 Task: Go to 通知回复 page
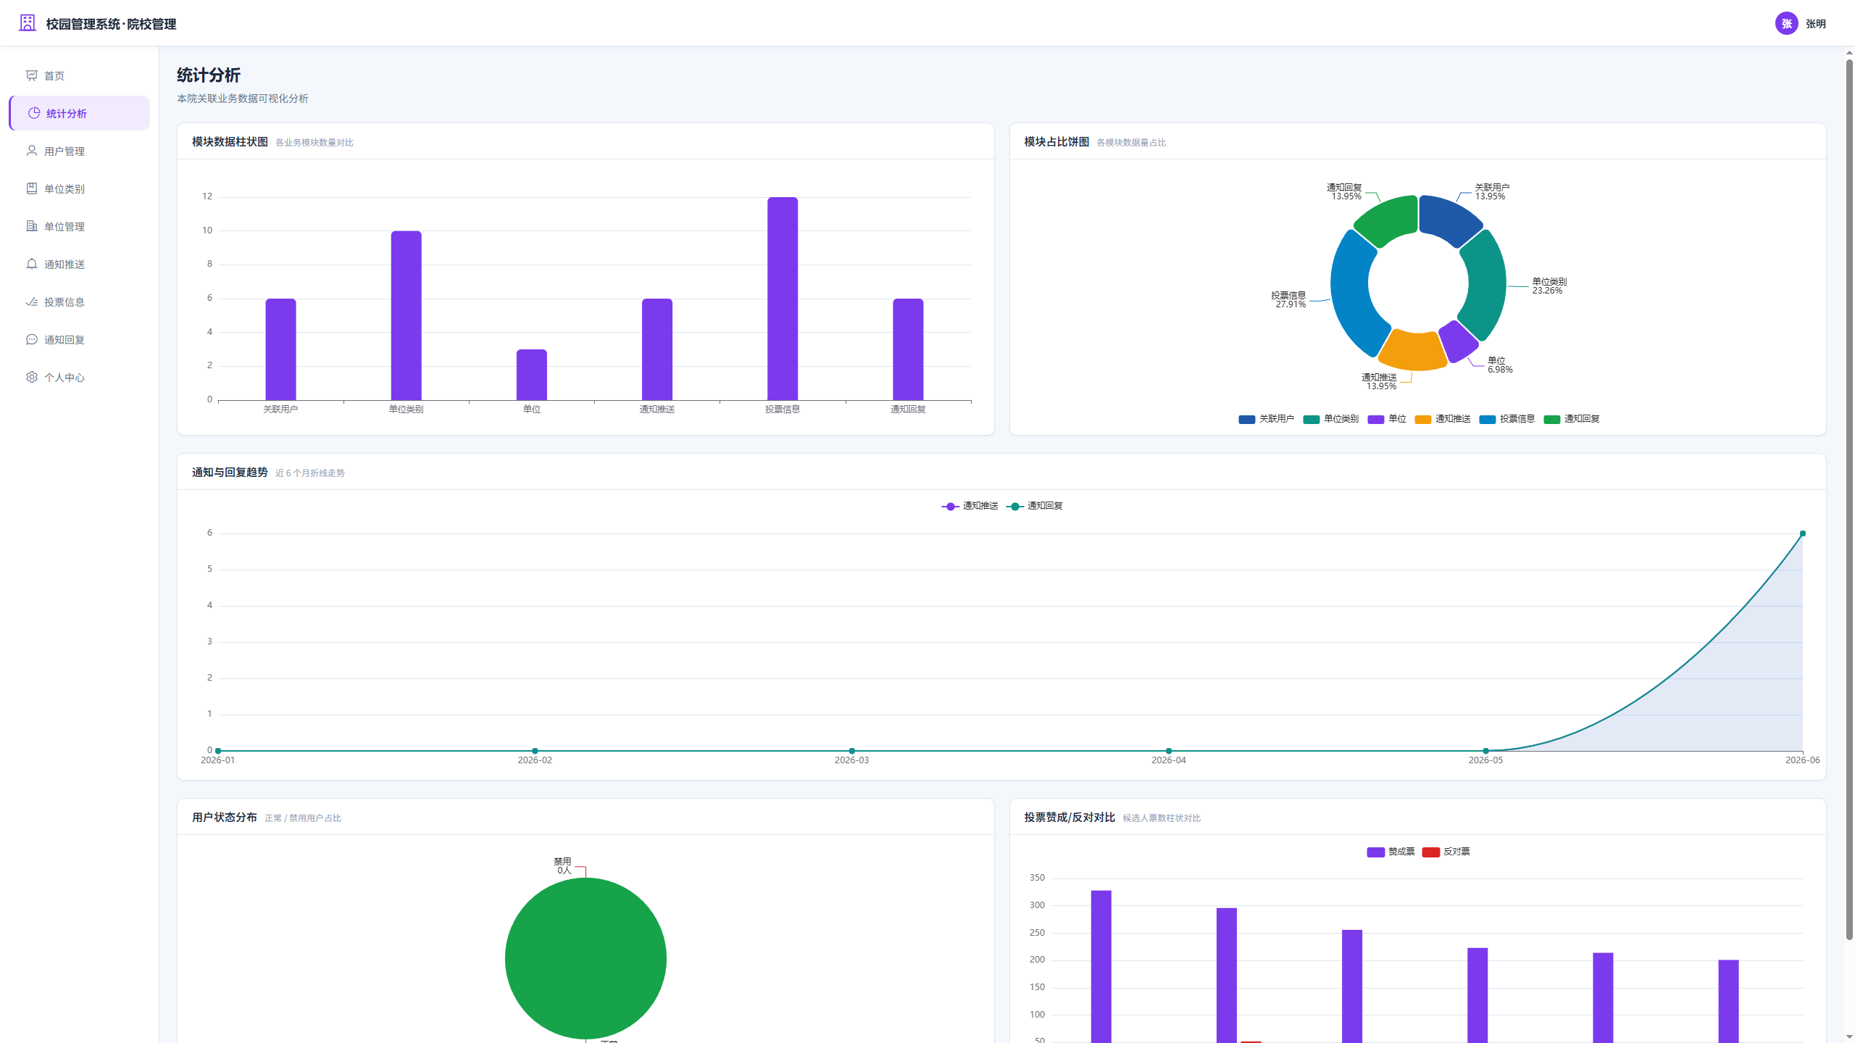pos(80,339)
